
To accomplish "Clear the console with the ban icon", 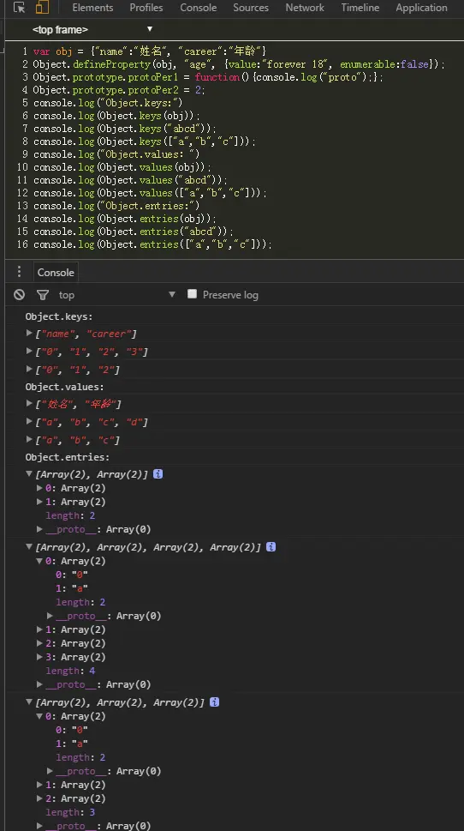I will (20, 295).
